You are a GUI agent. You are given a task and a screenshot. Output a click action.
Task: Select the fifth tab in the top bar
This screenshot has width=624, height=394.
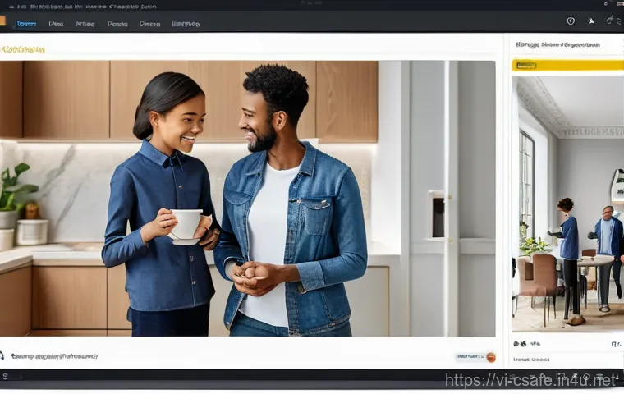click(149, 24)
